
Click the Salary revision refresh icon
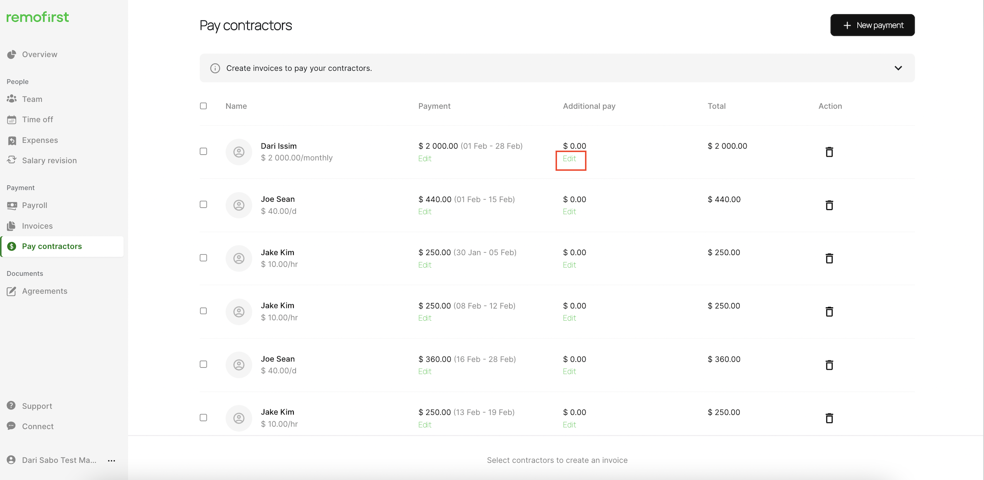(x=11, y=160)
